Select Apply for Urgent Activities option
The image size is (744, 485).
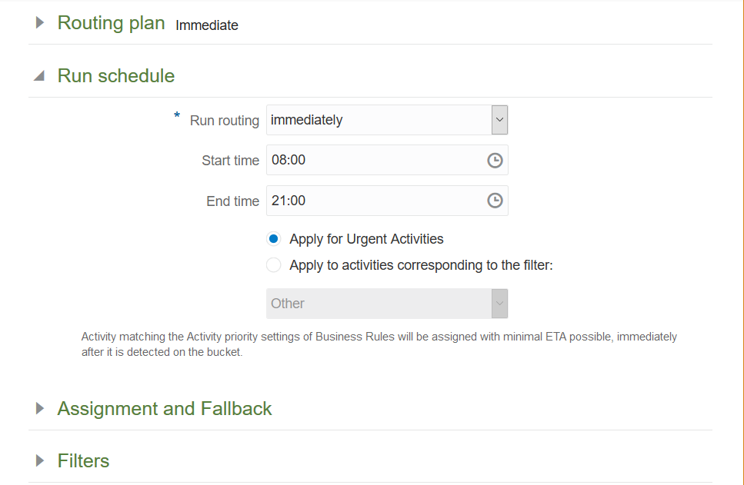point(274,239)
